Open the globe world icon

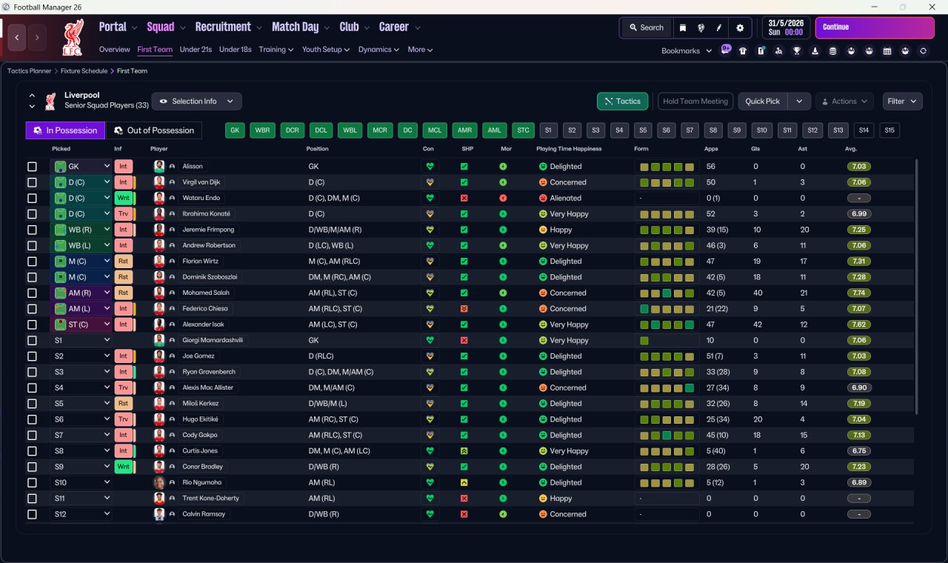point(701,27)
